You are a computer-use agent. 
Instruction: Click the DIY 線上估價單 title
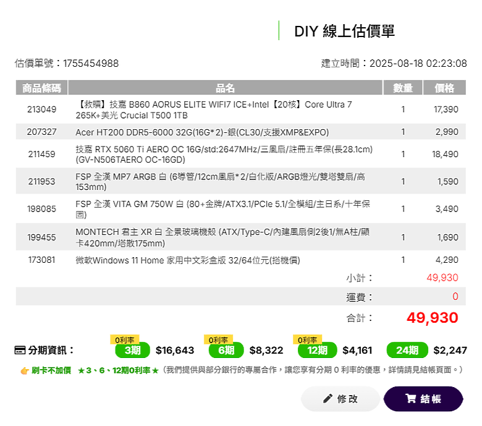click(344, 31)
